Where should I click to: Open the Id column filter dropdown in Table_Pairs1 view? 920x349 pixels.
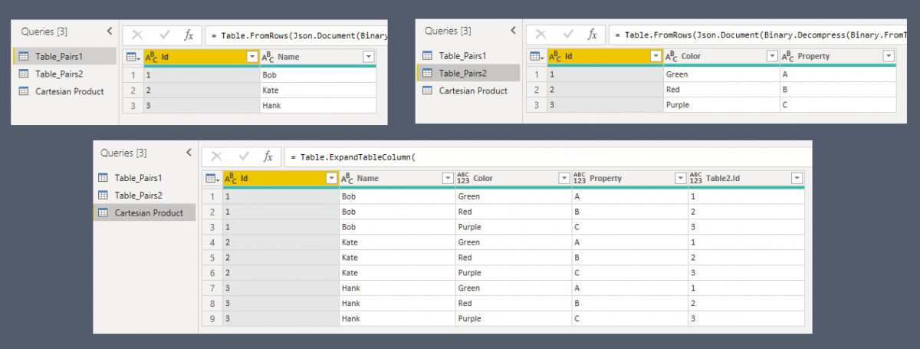tap(251, 57)
